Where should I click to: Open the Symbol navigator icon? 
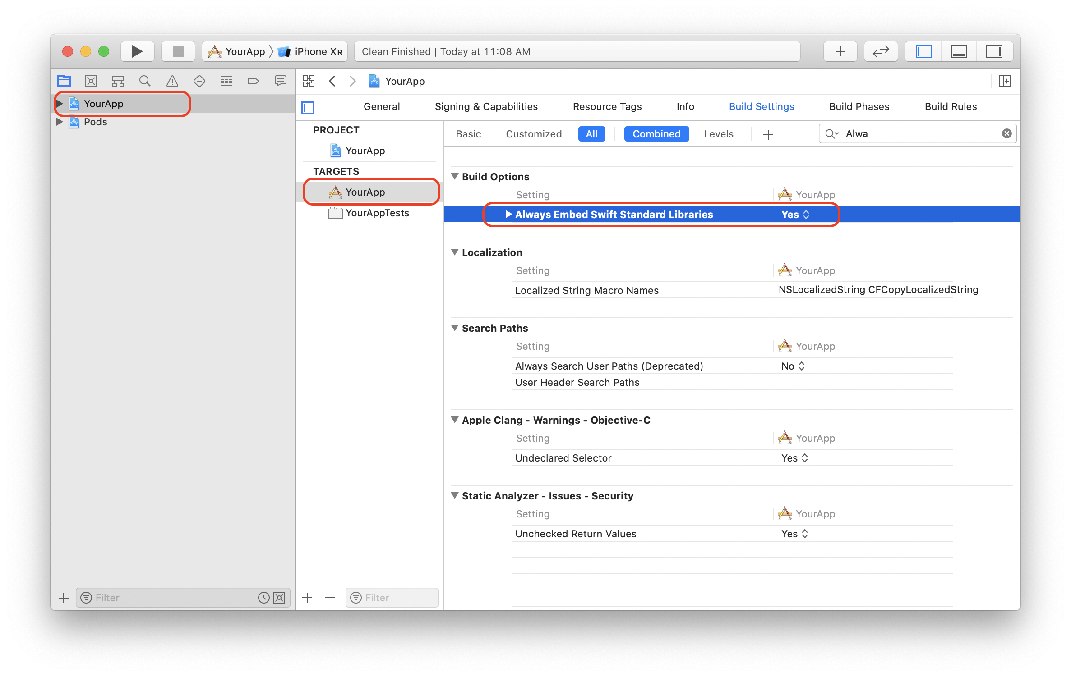tap(118, 81)
